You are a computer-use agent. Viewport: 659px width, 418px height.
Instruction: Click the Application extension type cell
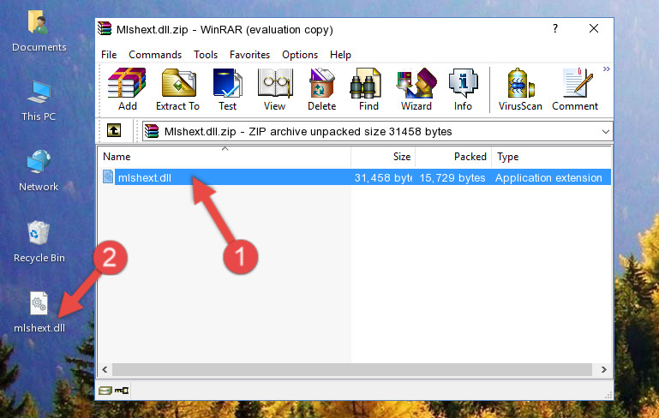[548, 177]
